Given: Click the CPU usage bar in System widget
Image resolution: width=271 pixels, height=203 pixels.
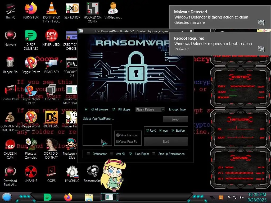Looking at the screenshot, I should tap(242, 86).
